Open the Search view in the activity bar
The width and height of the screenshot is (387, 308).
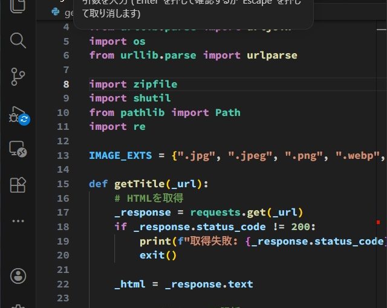(x=18, y=40)
